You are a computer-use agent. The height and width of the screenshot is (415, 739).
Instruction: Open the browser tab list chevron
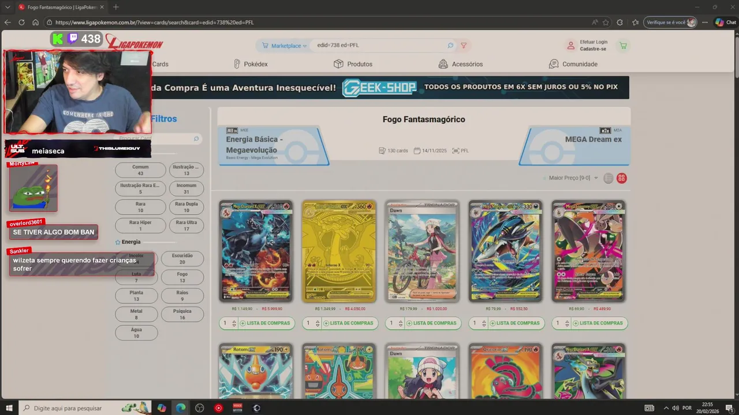(x=8, y=7)
